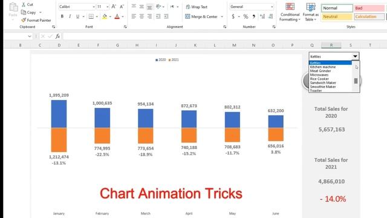
Task: Expand the Name Box dropdown arrow
Action: [30, 36]
